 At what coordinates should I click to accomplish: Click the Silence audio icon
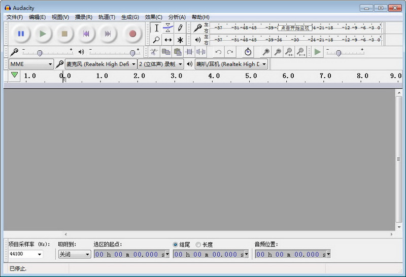pyautogui.click(x=201, y=52)
